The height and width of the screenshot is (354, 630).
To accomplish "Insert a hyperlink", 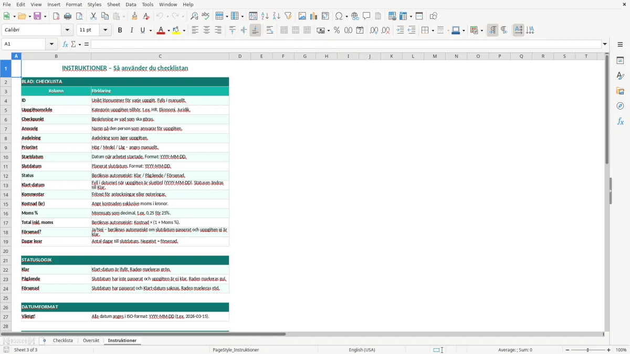I will (x=355, y=16).
